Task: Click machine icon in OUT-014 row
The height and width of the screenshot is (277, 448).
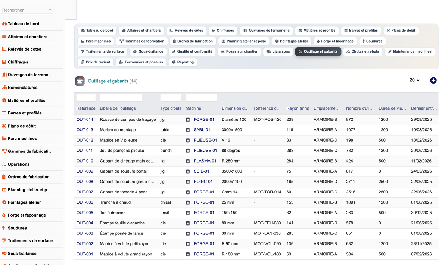Action: 188,120
